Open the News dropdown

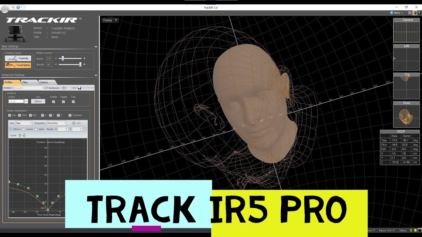coord(402,13)
